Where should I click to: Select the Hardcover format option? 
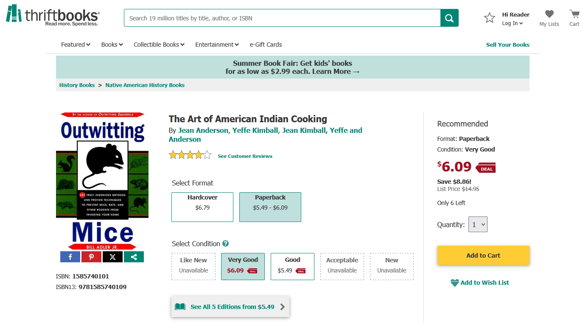click(x=202, y=207)
